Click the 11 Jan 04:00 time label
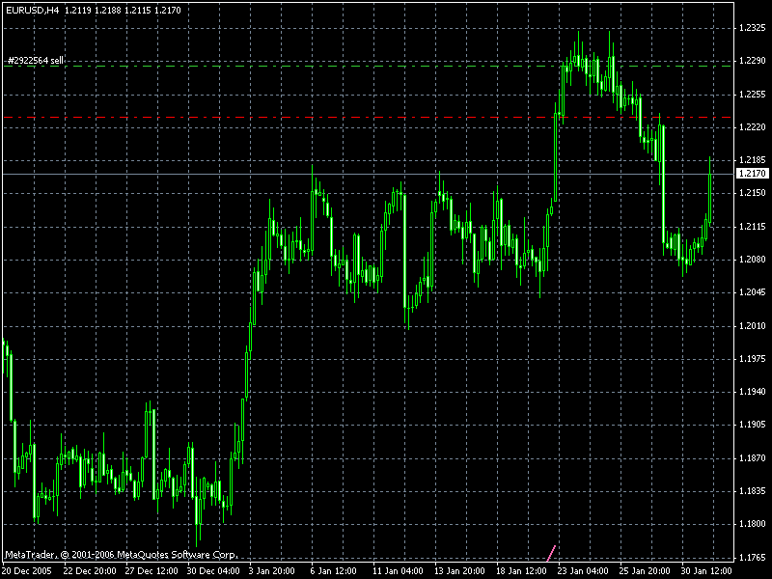The image size is (772, 579). (x=398, y=571)
